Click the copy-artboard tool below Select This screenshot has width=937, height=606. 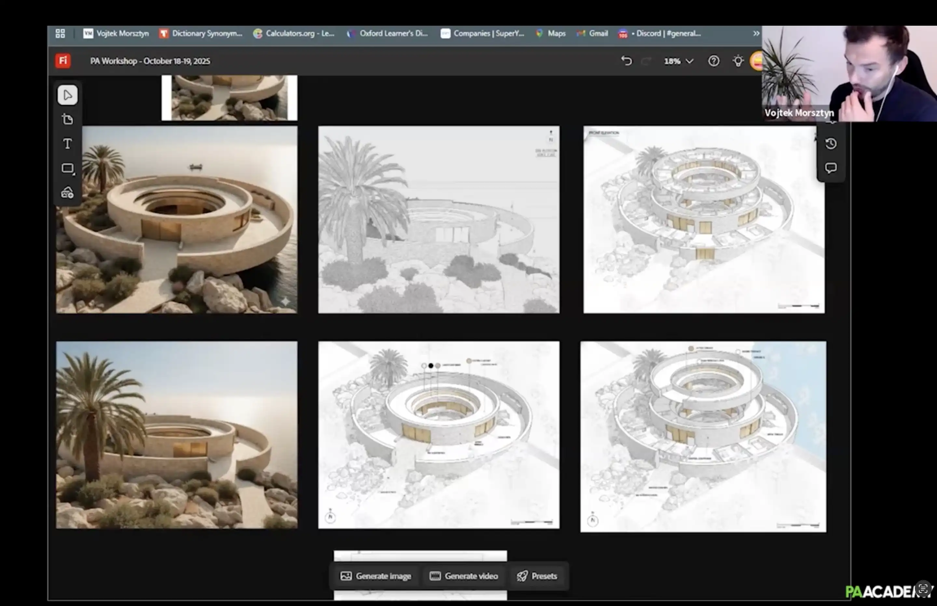click(67, 119)
